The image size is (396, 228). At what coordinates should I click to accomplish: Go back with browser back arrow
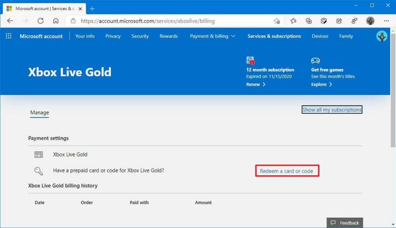10,21
